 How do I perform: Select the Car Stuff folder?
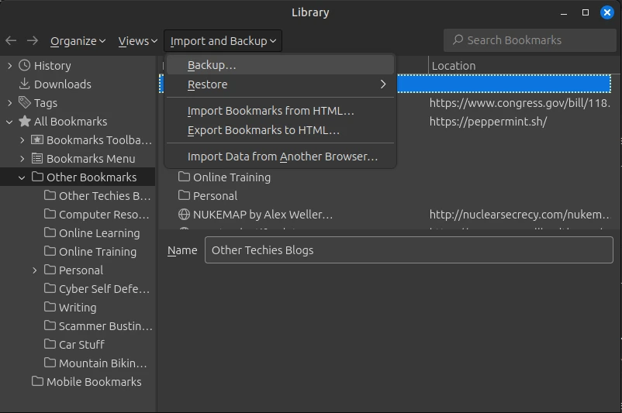tap(81, 345)
